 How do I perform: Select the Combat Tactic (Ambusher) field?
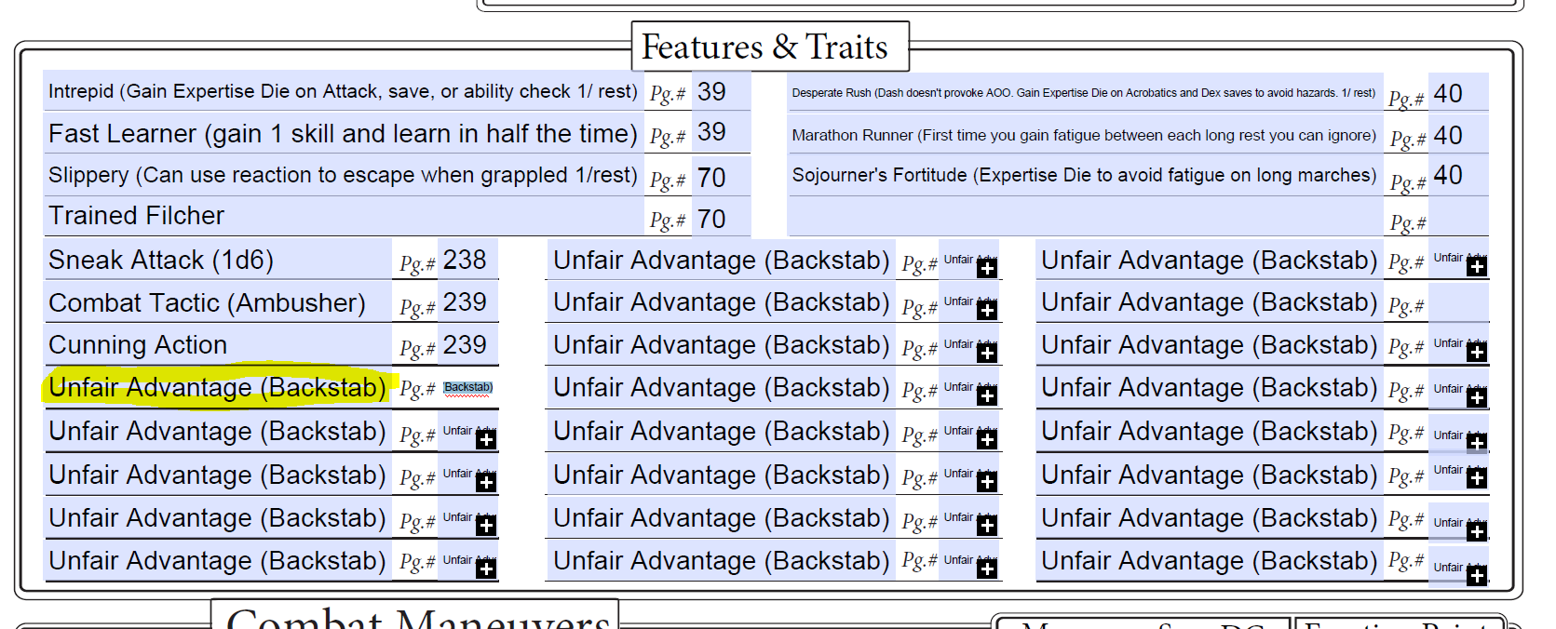pos(217,302)
